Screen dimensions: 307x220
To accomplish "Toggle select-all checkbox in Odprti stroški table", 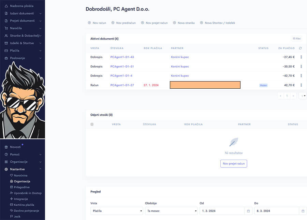I will point(92,124).
